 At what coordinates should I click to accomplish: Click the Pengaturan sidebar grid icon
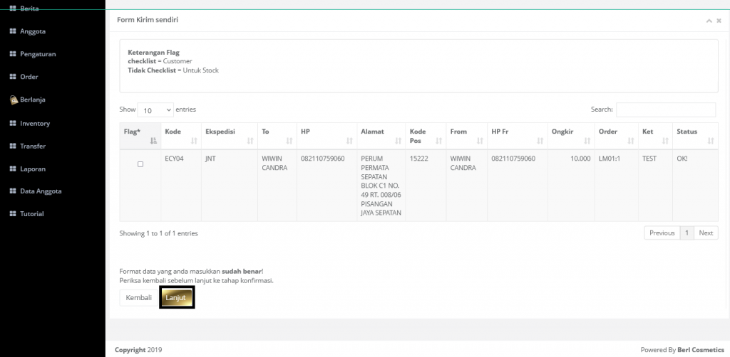12,54
